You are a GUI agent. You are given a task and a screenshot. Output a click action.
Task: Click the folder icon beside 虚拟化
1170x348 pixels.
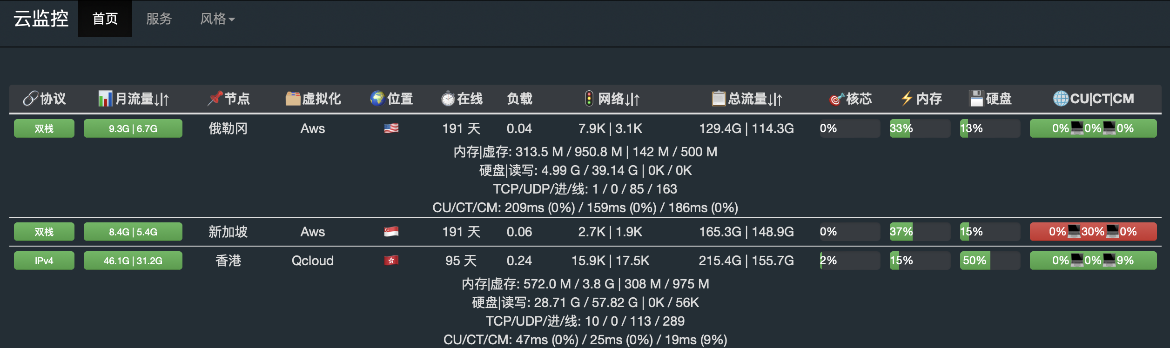pyautogui.click(x=293, y=99)
